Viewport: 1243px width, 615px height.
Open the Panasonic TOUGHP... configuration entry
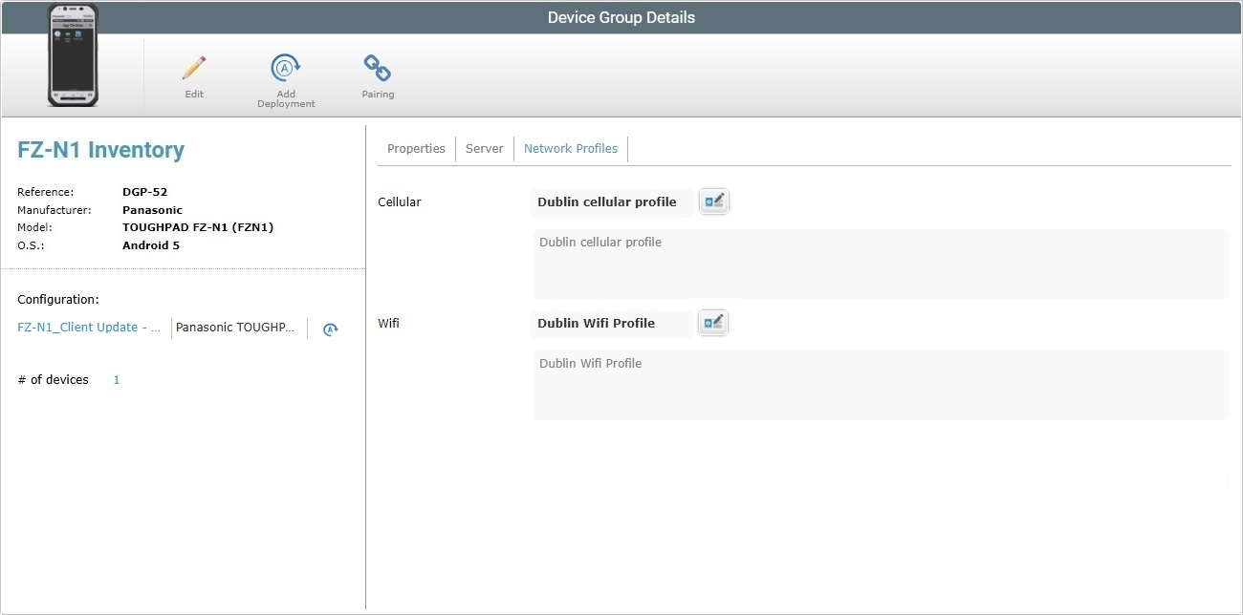click(x=236, y=328)
